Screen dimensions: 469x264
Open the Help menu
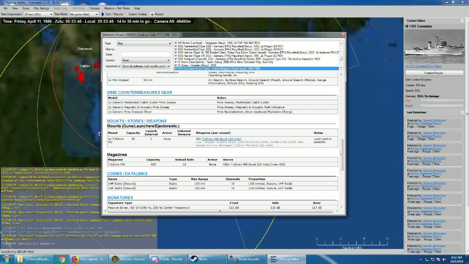(x=137, y=8)
